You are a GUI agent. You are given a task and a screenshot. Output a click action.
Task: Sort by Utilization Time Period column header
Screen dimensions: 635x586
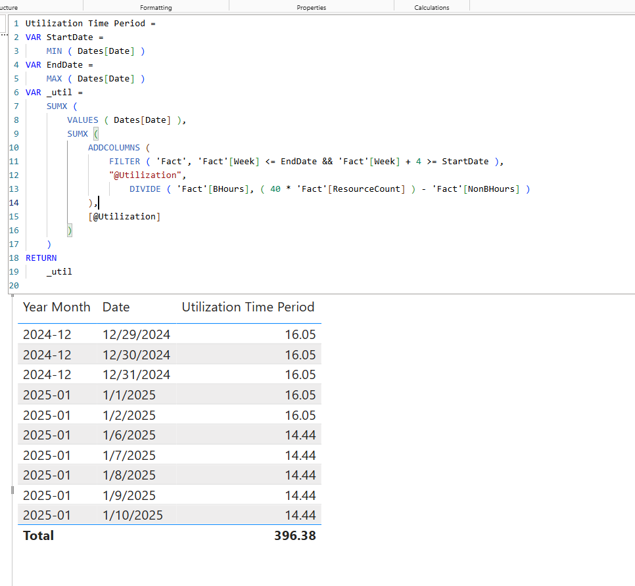pyautogui.click(x=248, y=307)
